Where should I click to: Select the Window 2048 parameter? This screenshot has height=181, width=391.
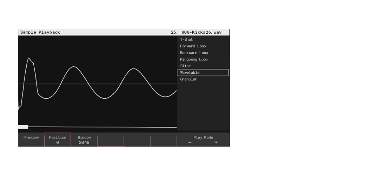click(x=84, y=140)
